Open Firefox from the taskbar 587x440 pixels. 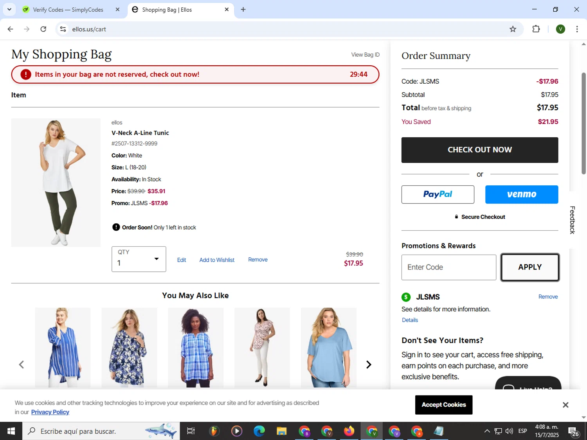tap(349, 431)
